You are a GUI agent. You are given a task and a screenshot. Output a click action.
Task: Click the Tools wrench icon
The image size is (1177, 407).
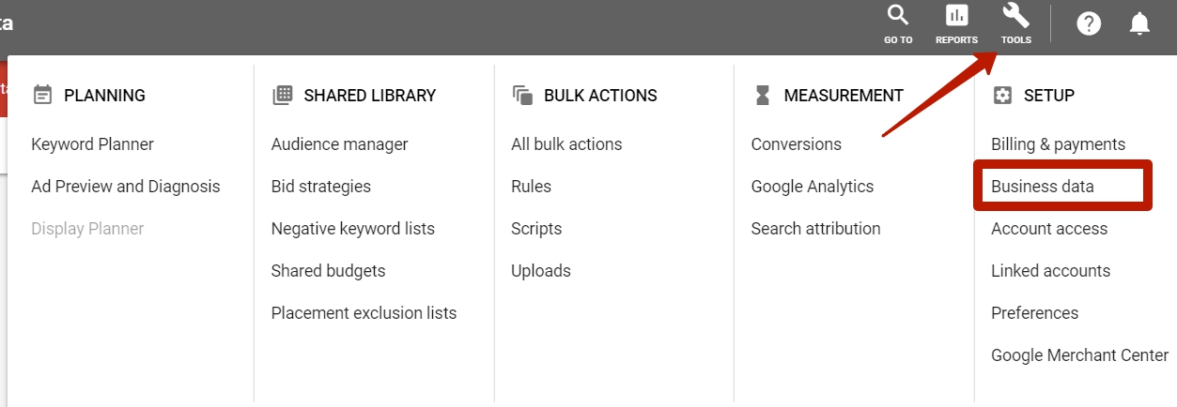[x=1015, y=15]
